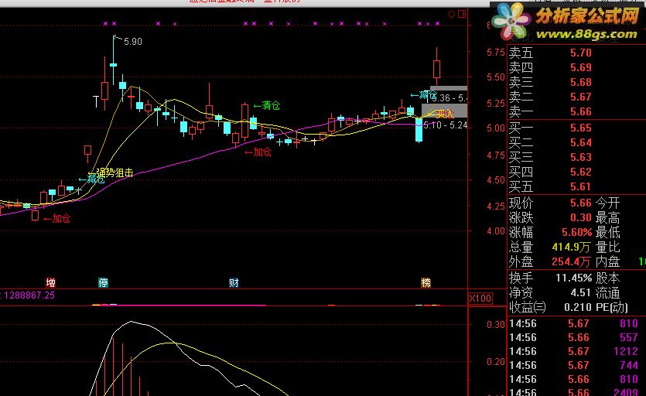Click the 换手 11.45% value
Screen dimensions: 646x396
click(573, 278)
